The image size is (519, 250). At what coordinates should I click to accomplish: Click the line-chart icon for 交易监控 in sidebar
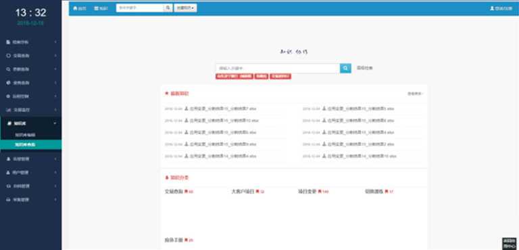point(8,110)
